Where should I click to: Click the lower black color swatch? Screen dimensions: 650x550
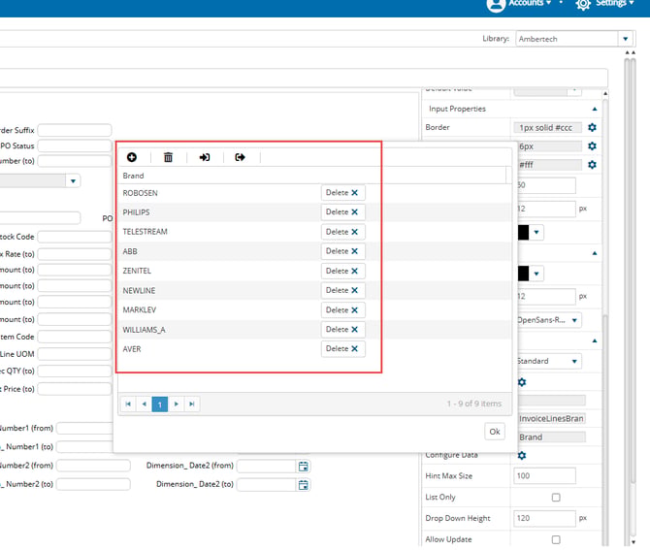(524, 274)
